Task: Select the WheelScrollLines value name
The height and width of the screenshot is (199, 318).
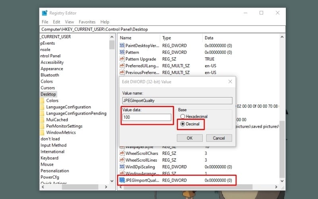Action: (x=141, y=160)
